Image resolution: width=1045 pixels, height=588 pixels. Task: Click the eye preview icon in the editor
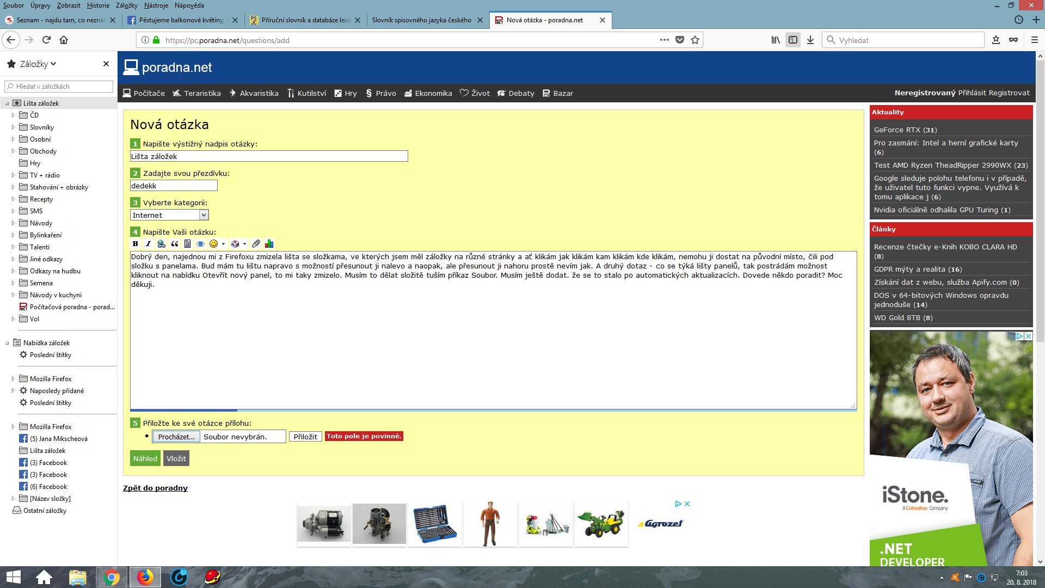200,244
